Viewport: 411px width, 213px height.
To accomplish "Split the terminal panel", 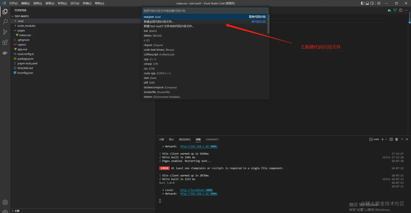I will (x=391, y=139).
